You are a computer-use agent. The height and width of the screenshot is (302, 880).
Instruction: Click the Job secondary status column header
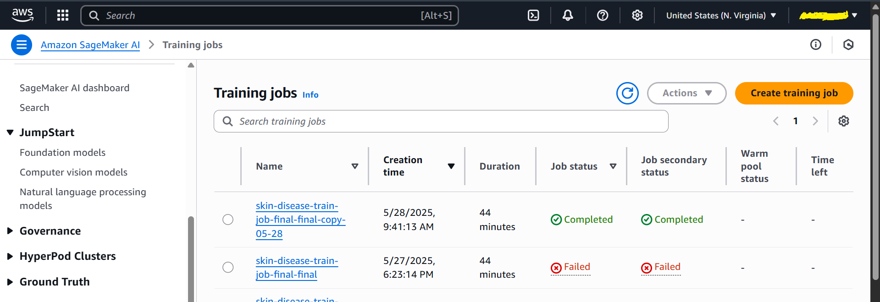point(674,166)
